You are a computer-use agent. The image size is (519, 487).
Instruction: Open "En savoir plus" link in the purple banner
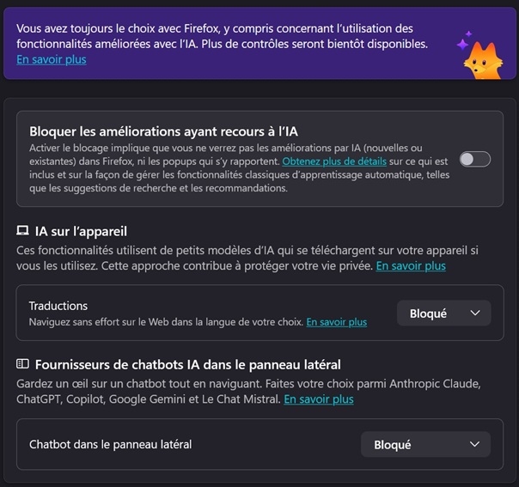pyautogui.click(x=52, y=59)
